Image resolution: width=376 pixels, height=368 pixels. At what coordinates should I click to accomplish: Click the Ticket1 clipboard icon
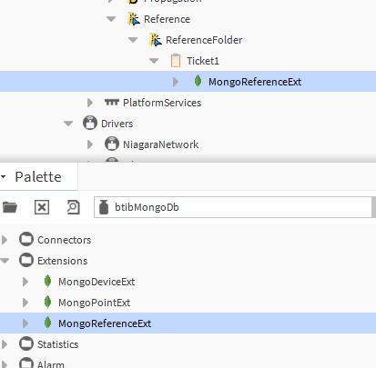(176, 61)
